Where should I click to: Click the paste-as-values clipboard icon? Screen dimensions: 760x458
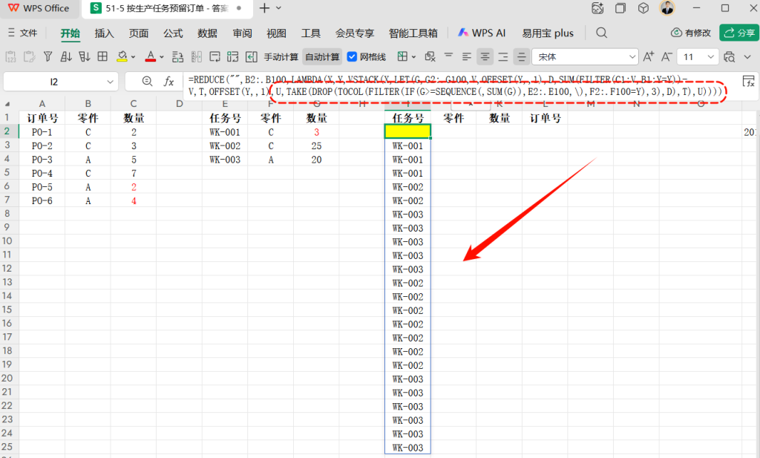[x=10, y=56]
